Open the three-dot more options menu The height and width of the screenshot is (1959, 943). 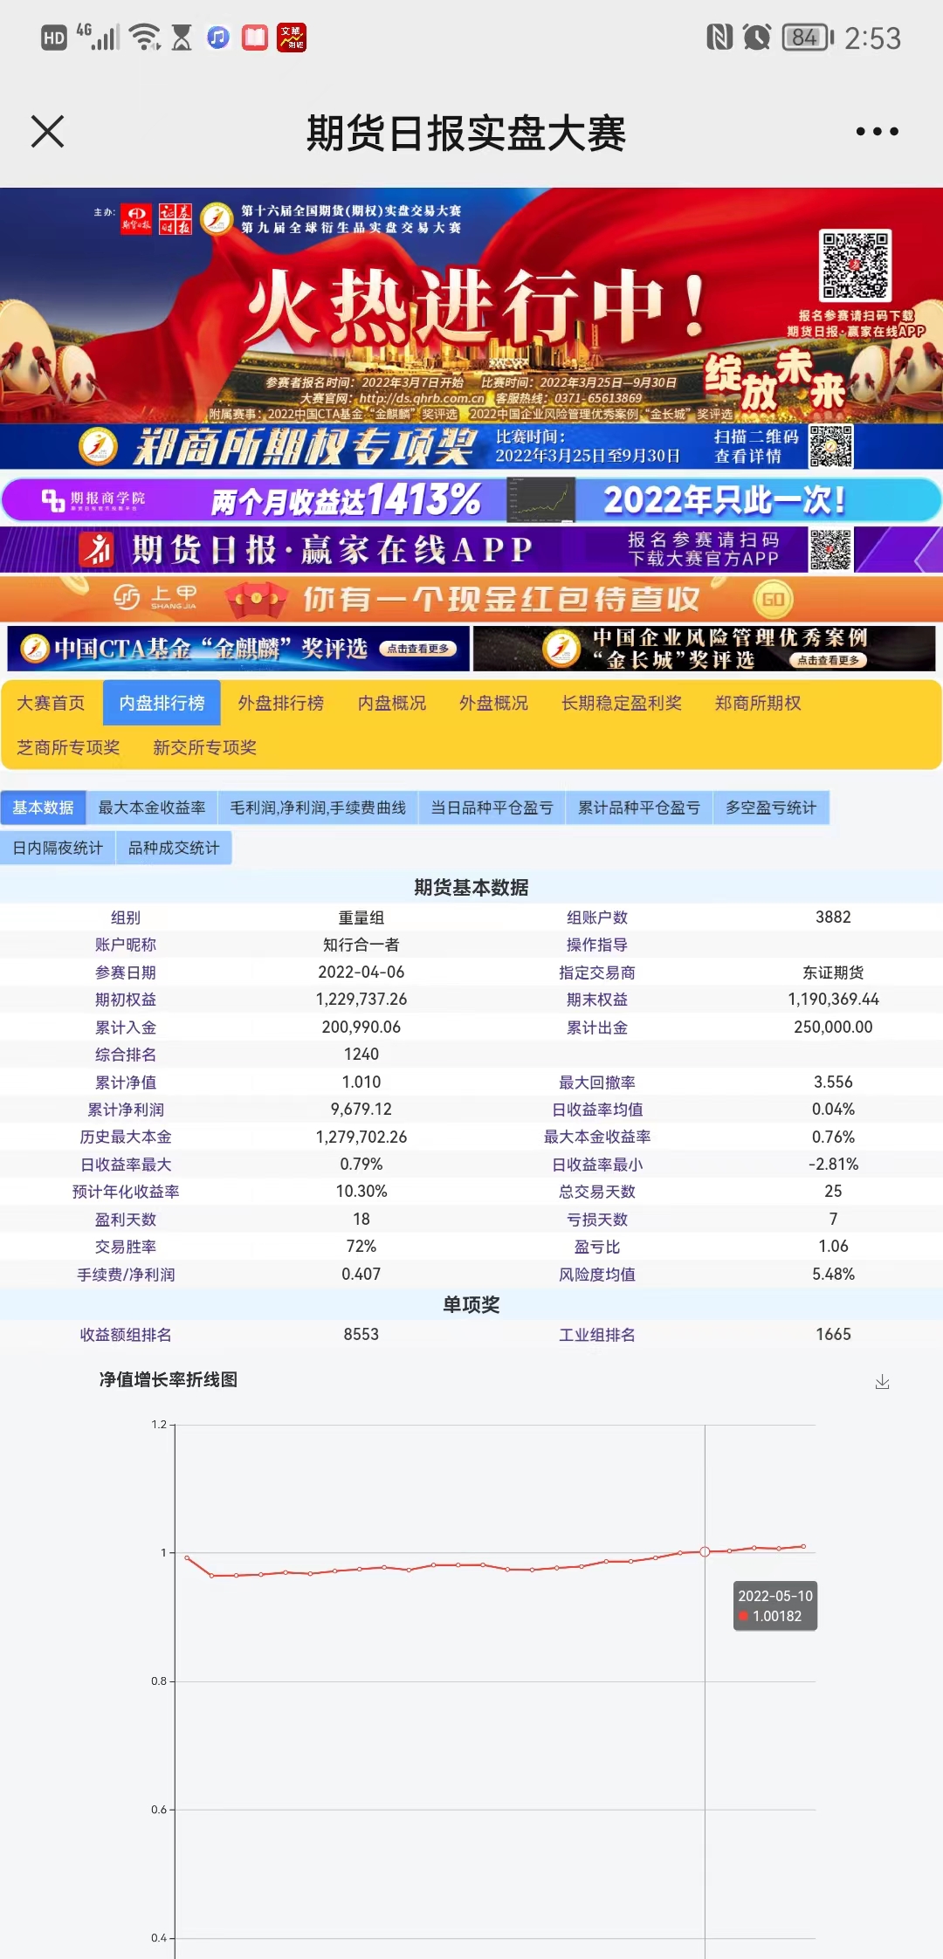(877, 132)
